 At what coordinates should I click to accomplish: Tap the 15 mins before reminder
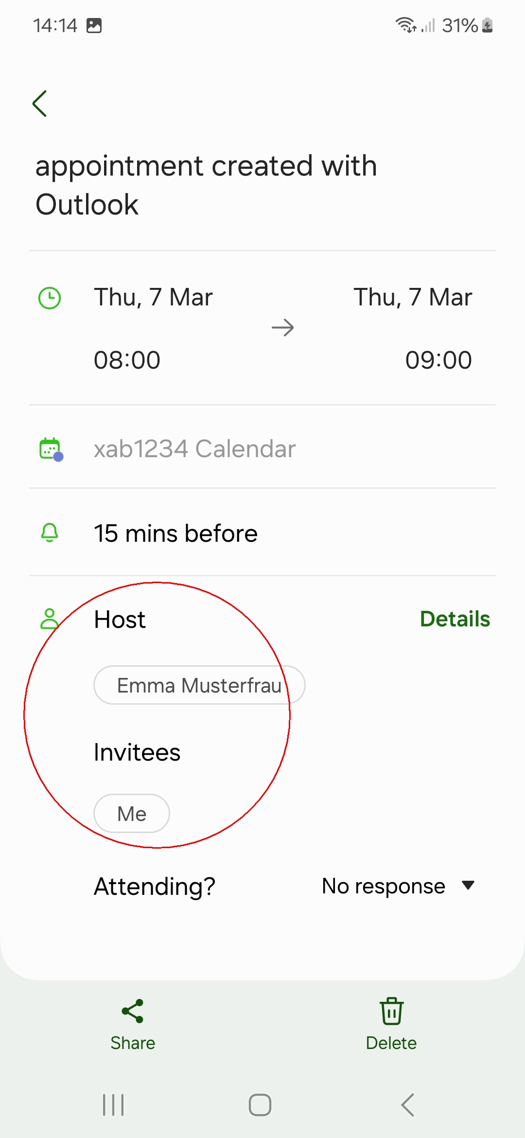(175, 533)
